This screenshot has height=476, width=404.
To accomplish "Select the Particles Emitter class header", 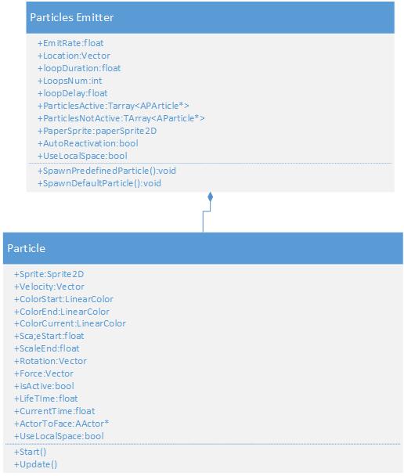I will point(211,17).
